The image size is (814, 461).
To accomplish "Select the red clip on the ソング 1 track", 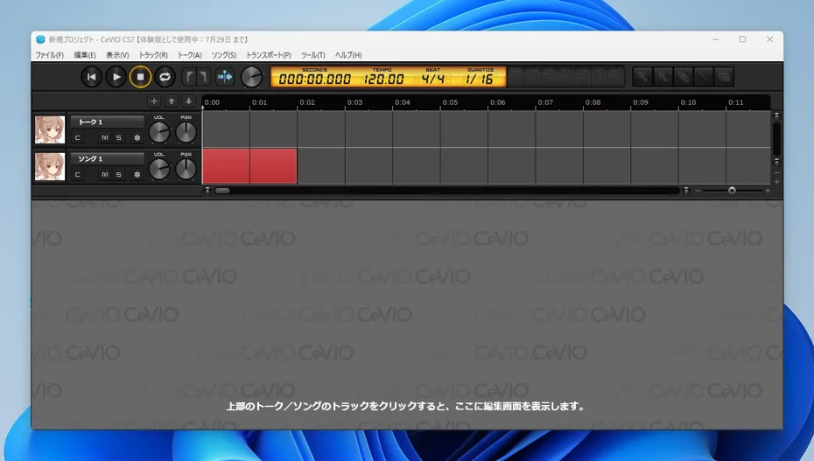I will 249,166.
